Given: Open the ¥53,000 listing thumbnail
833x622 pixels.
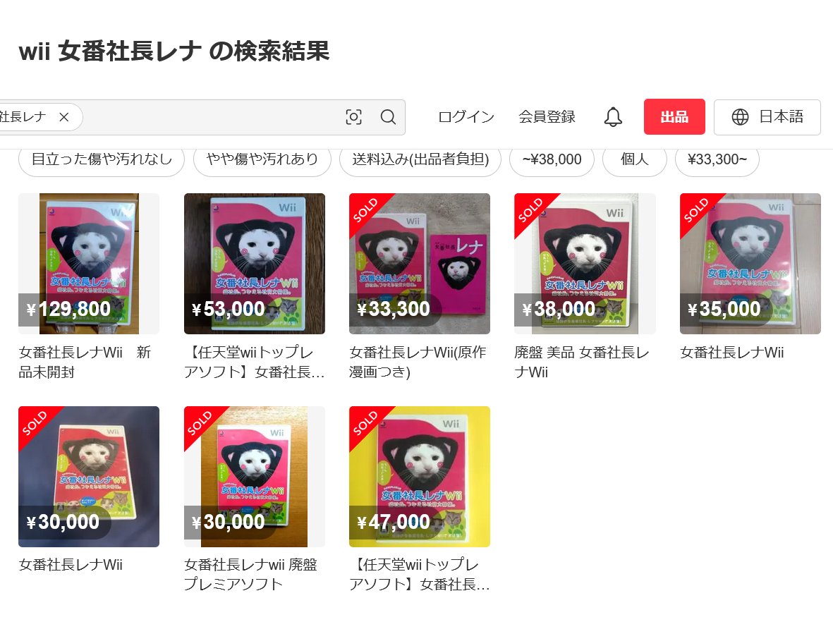Looking at the screenshot, I should (255, 264).
